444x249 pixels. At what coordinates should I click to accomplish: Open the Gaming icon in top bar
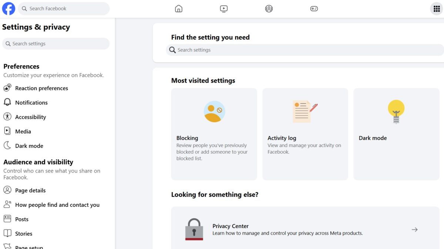(x=314, y=8)
